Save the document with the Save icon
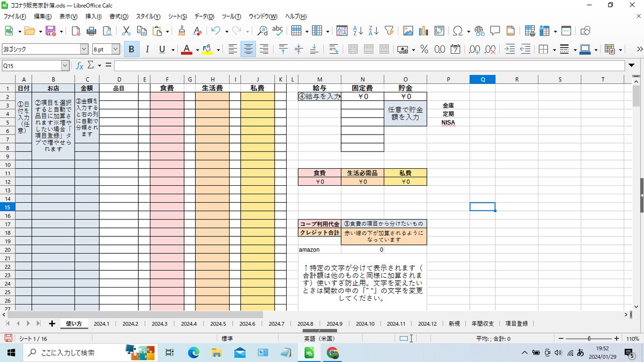The height and width of the screenshot is (362, 644). 51,31
